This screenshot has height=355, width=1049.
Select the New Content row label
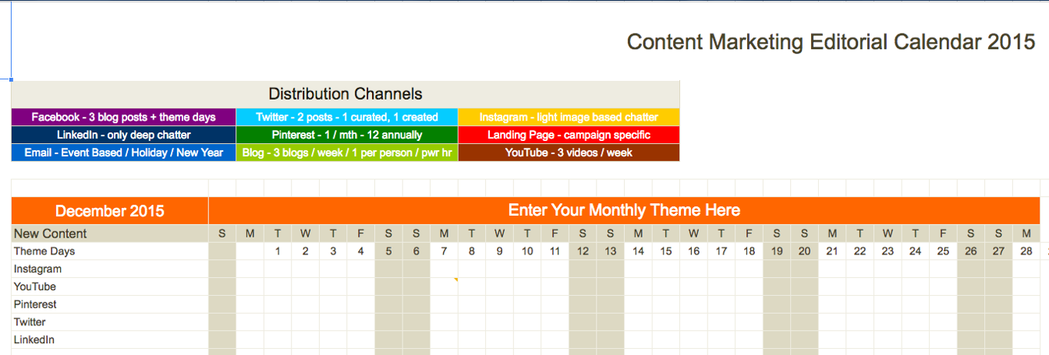[x=51, y=234]
